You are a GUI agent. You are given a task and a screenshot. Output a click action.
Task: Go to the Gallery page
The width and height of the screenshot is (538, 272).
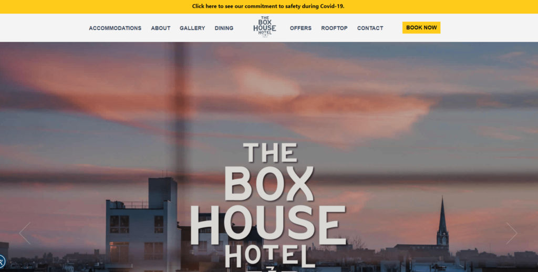192,28
